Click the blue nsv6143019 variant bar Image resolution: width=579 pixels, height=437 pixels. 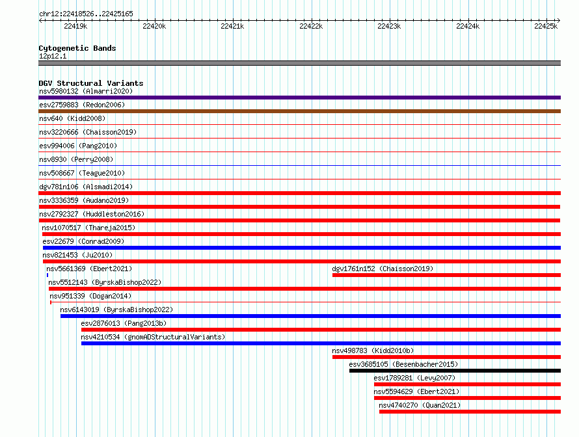click(x=310, y=316)
